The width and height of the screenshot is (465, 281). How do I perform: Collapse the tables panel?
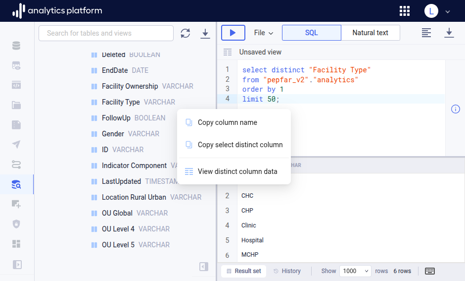(x=204, y=267)
